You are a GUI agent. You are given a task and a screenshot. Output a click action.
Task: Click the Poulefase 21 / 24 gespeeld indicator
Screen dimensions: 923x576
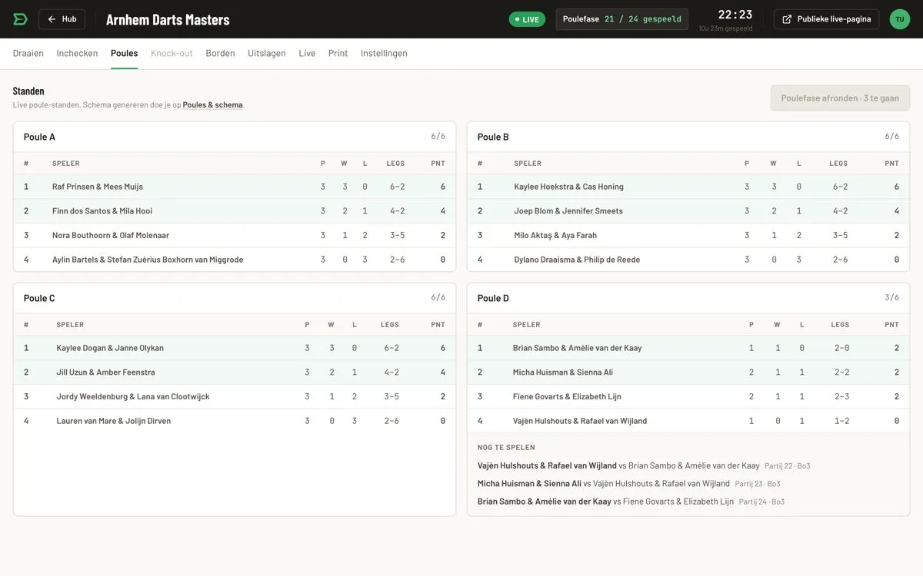(x=622, y=19)
